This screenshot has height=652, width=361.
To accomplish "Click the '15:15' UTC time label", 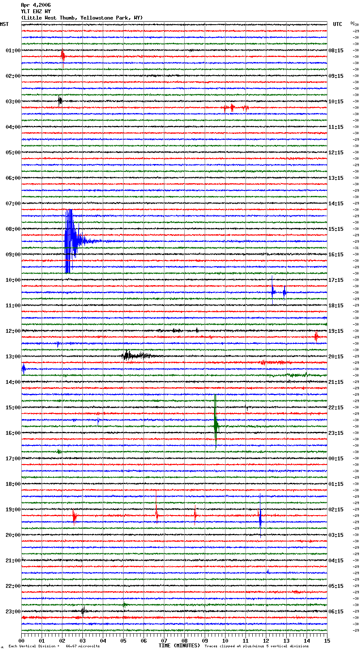I will [x=336, y=229].
